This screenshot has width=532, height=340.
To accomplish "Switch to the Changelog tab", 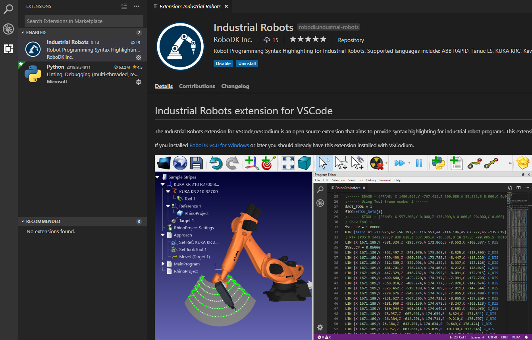I will 235,86.
